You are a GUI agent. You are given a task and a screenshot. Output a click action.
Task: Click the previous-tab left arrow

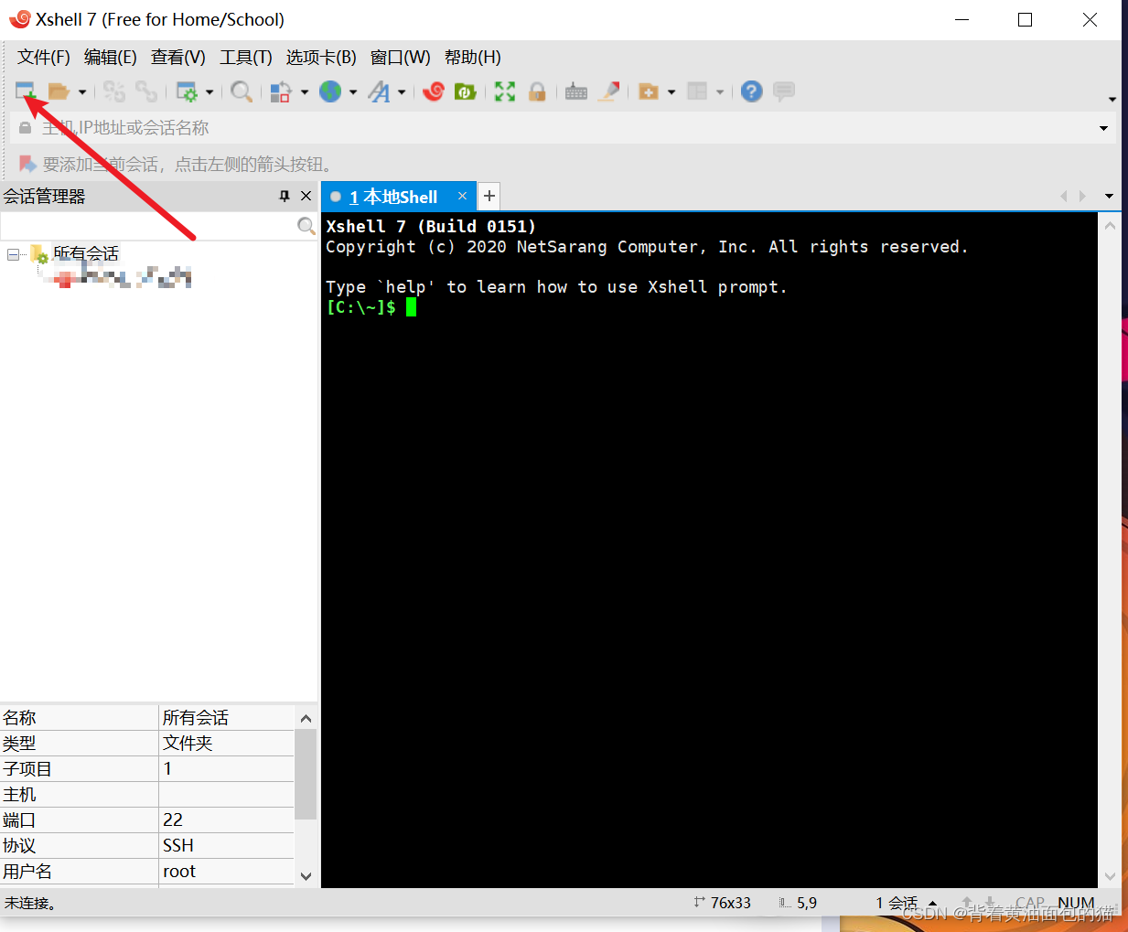point(1063,196)
